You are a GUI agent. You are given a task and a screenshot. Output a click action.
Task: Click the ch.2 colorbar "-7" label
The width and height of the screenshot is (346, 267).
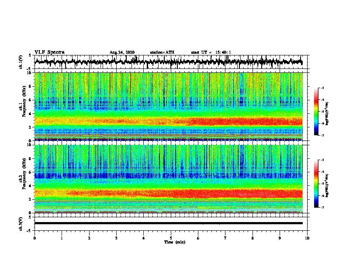pos(322,207)
